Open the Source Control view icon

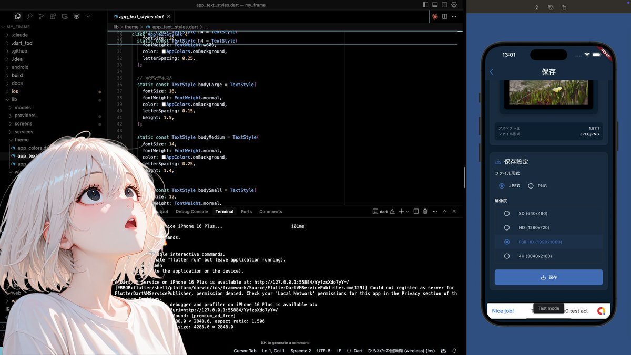click(x=42, y=16)
